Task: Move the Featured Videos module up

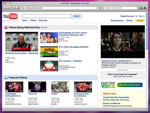Action: pyautogui.click(x=89, y=77)
